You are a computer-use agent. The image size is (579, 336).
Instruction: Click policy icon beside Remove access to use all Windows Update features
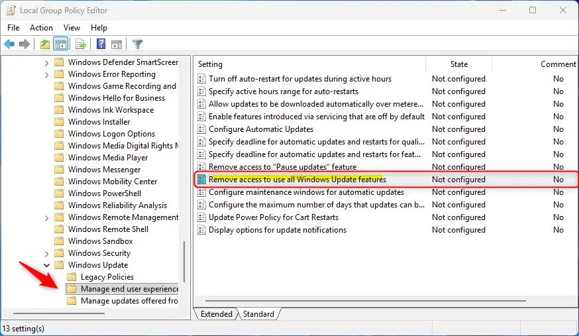pyautogui.click(x=201, y=180)
